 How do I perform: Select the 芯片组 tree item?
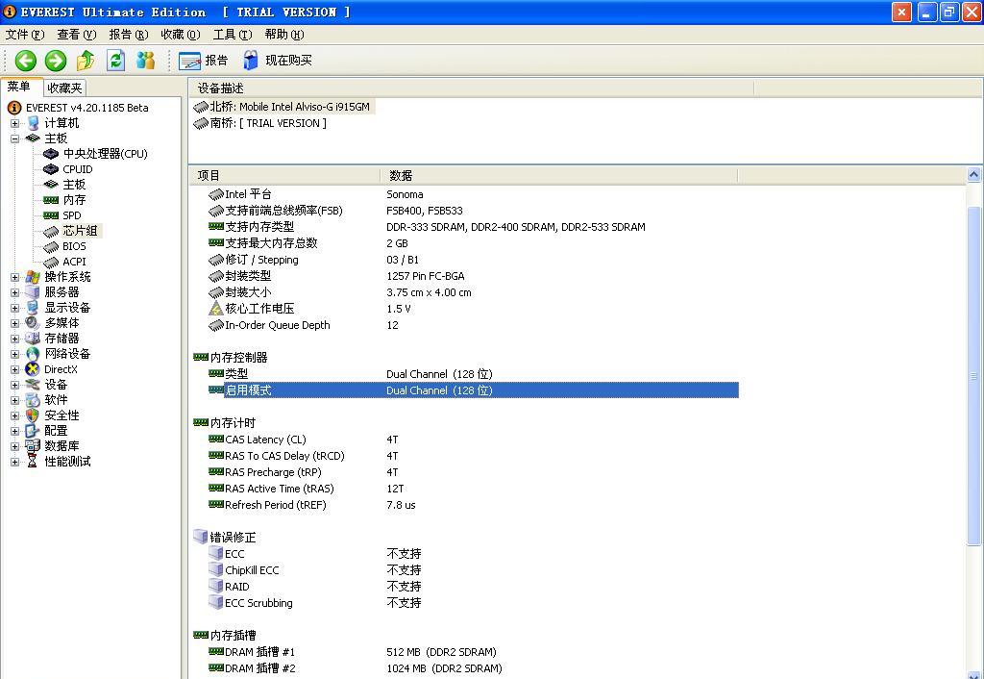(x=80, y=231)
